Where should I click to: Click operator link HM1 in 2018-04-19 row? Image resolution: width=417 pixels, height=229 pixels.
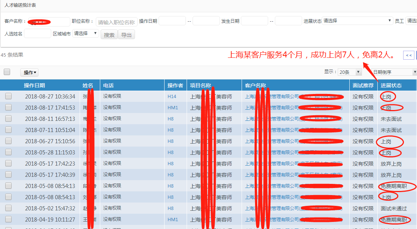[x=173, y=220]
